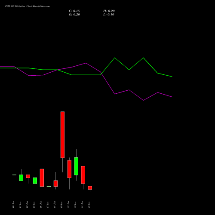Click the chart title text at top
Screen dimensions: 215x215
28,6
